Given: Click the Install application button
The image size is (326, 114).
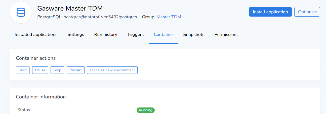Looking at the screenshot, I should click(x=270, y=12).
